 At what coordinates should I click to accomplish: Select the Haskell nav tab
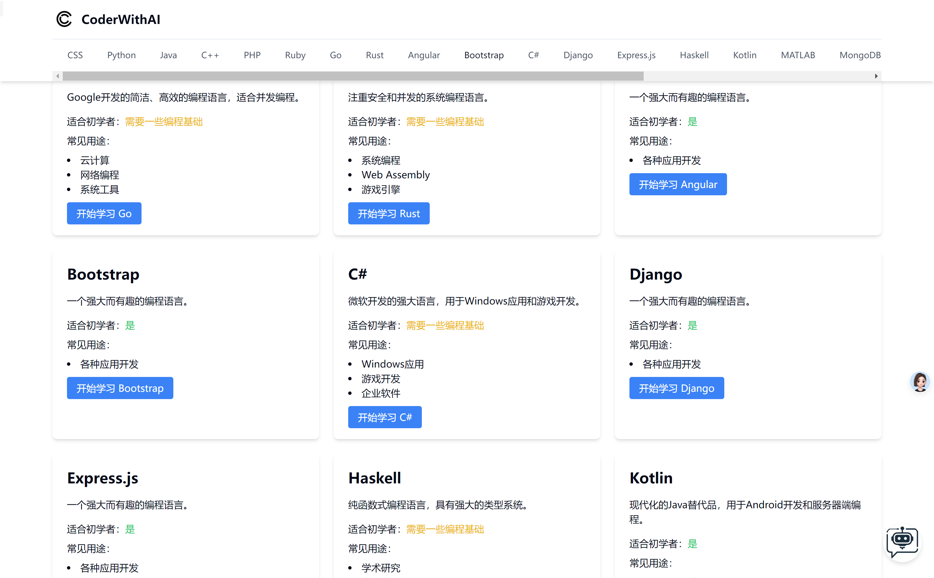694,55
